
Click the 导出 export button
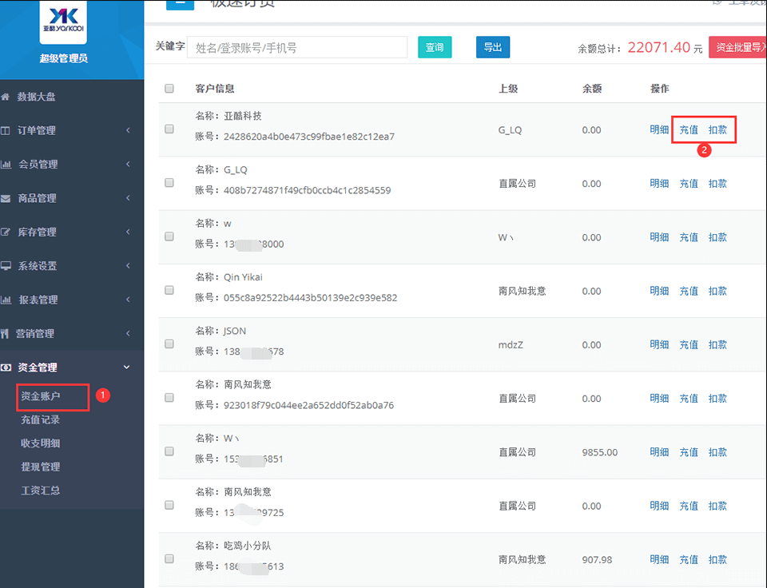(x=493, y=47)
